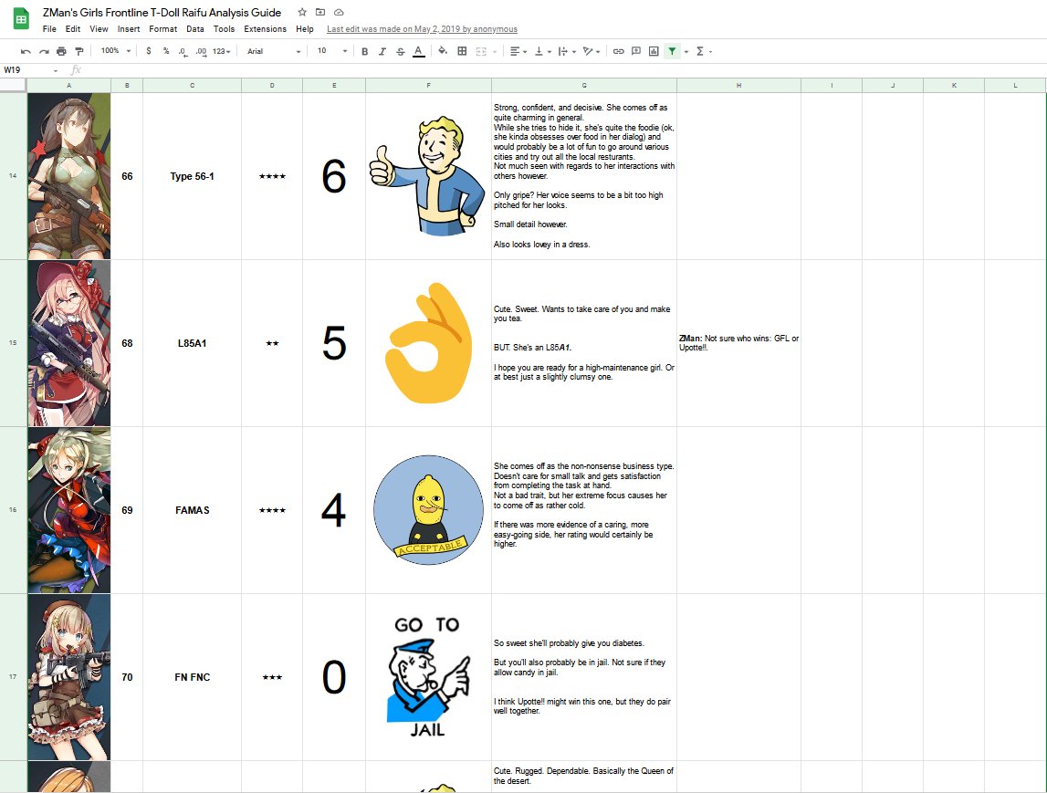1047x793 pixels.
Task: Click the FN FNC character portrait
Action: (x=68, y=677)
